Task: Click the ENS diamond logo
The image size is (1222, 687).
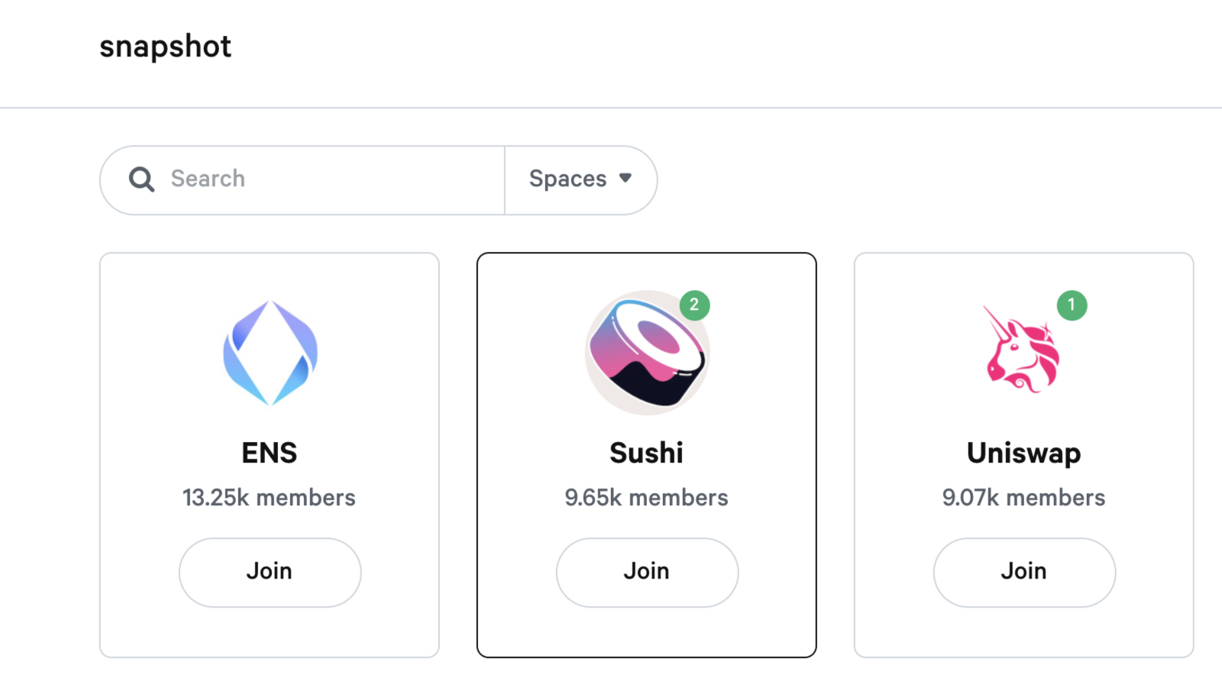Action: (270, 353)
